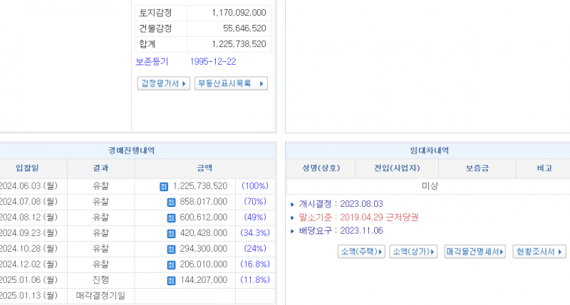Click the 최 icon beside 420,428,000
Image resolution: width=570 pixels, height=305 pixels.
coord(171,233)
